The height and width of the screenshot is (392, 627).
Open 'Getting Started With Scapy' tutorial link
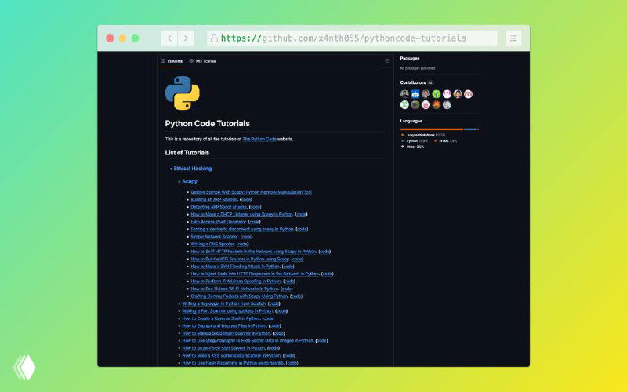pyautogui.click(x=251, y=192)
